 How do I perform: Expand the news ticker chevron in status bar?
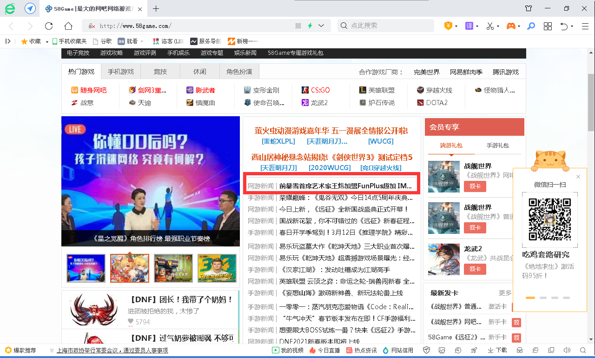click(51, 350)
